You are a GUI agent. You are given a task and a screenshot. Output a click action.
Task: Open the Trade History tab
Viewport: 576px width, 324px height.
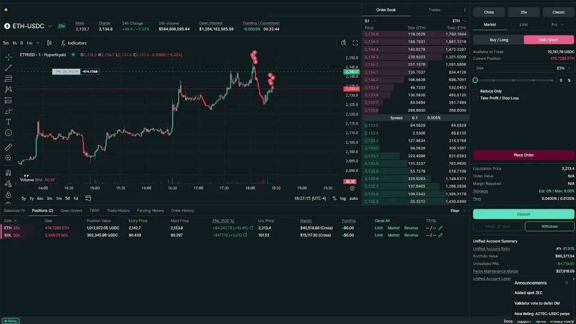tap(118, 211)
